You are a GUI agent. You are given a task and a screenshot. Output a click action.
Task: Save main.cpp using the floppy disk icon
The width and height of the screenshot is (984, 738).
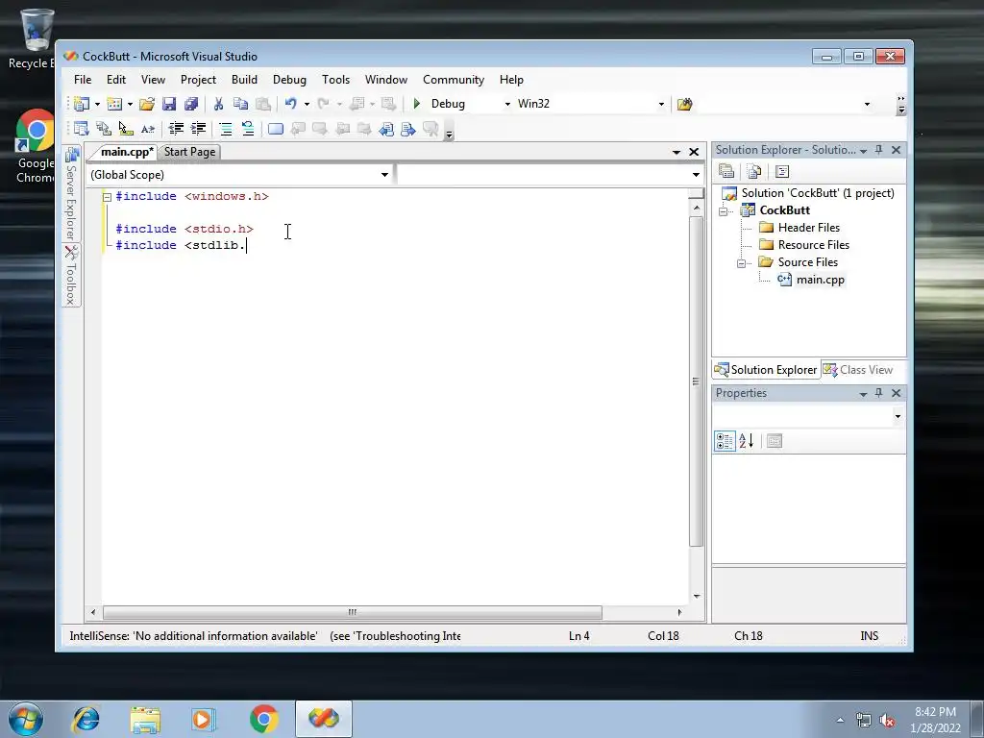pyautogui.click(x=169, y=104)
